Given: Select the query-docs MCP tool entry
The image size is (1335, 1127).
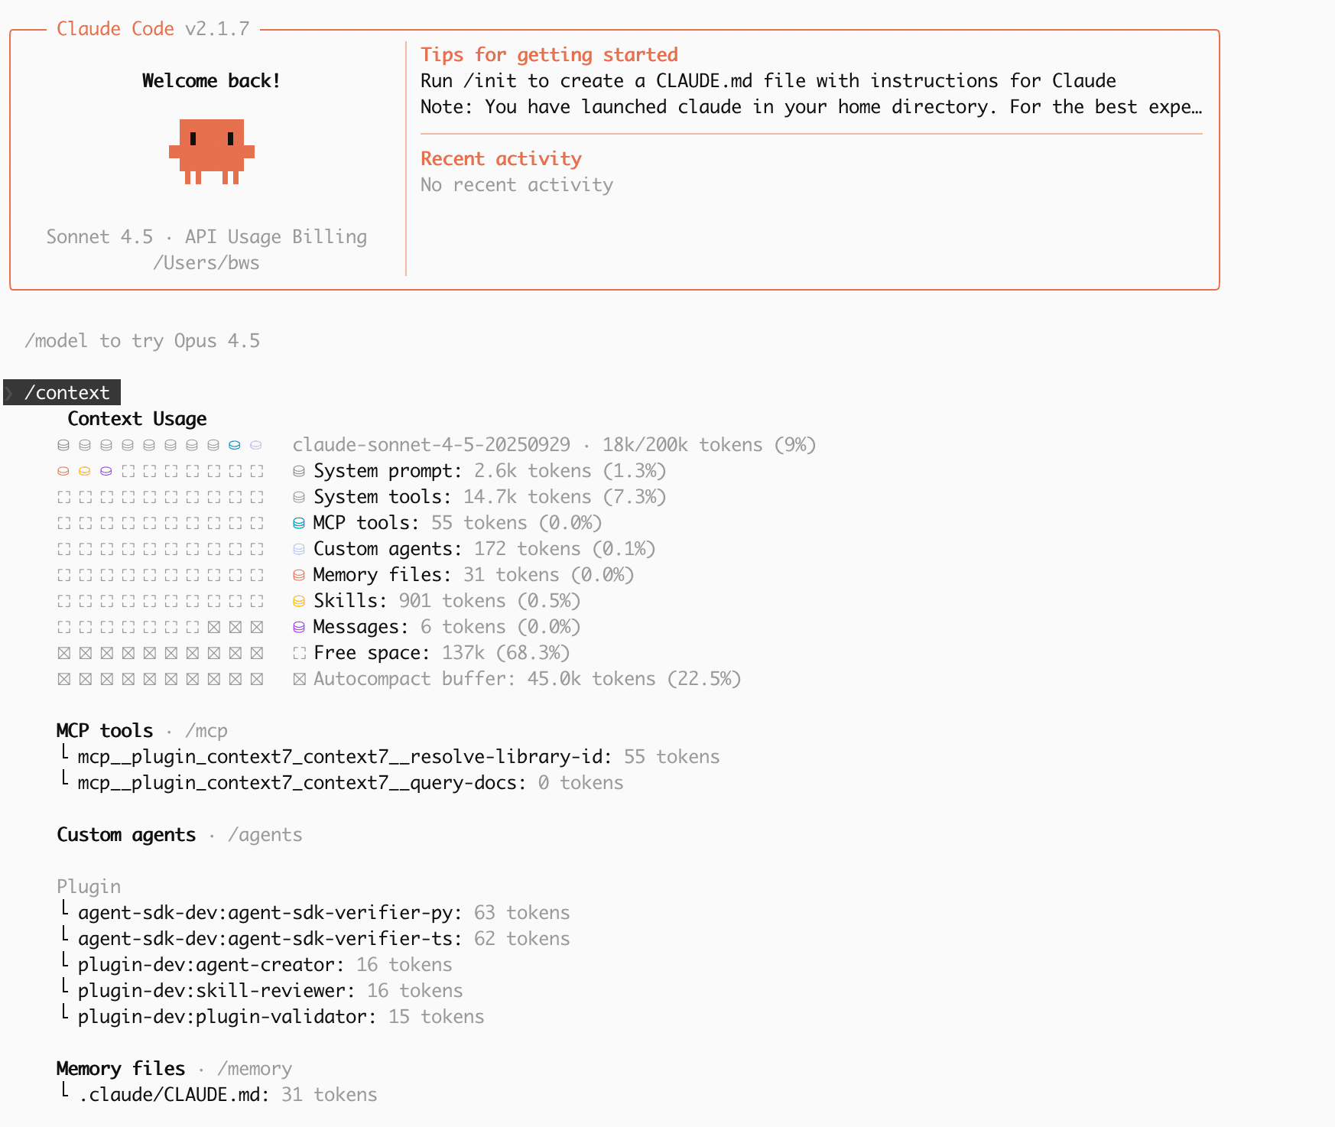Looking at the screenshot, I should coord(301,783).
